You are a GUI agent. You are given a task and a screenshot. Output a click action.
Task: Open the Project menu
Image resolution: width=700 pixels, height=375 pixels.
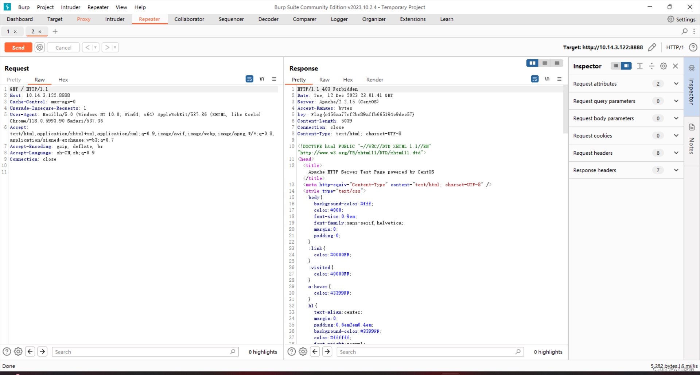point(45,7)
